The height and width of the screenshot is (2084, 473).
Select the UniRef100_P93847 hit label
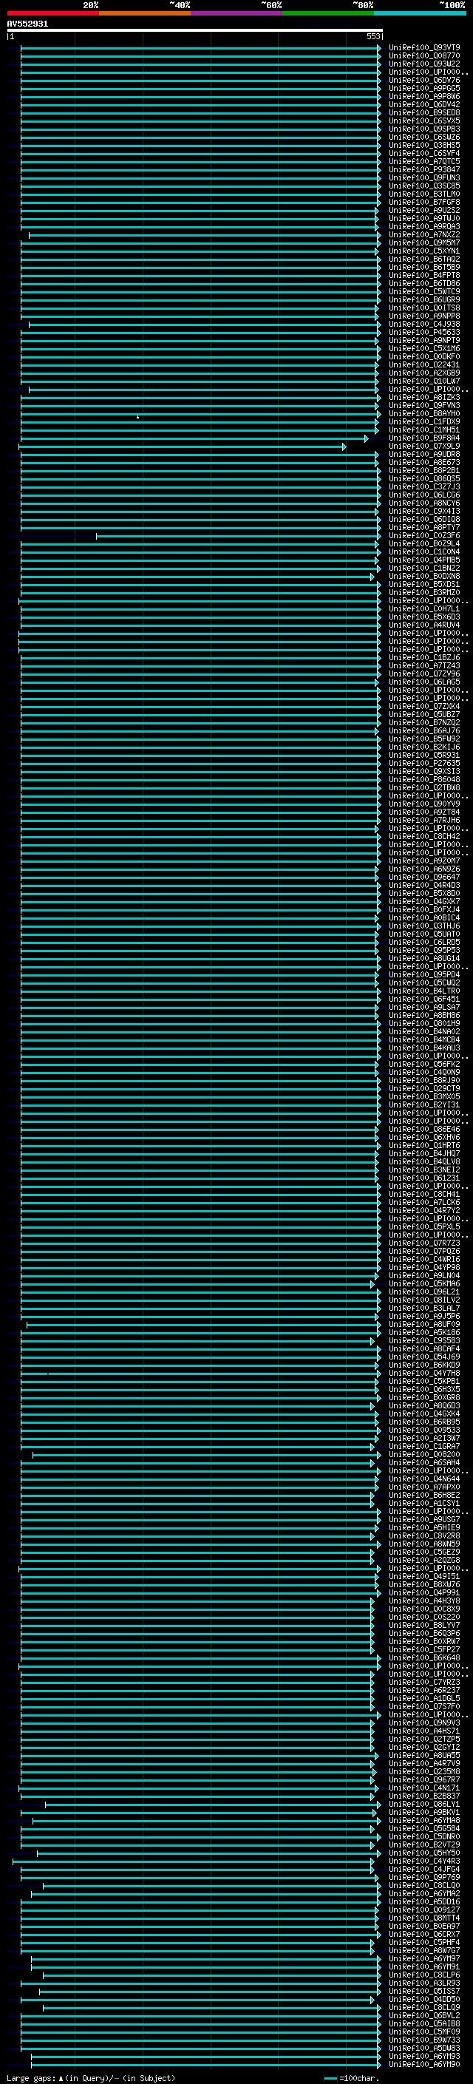point(424,170)
